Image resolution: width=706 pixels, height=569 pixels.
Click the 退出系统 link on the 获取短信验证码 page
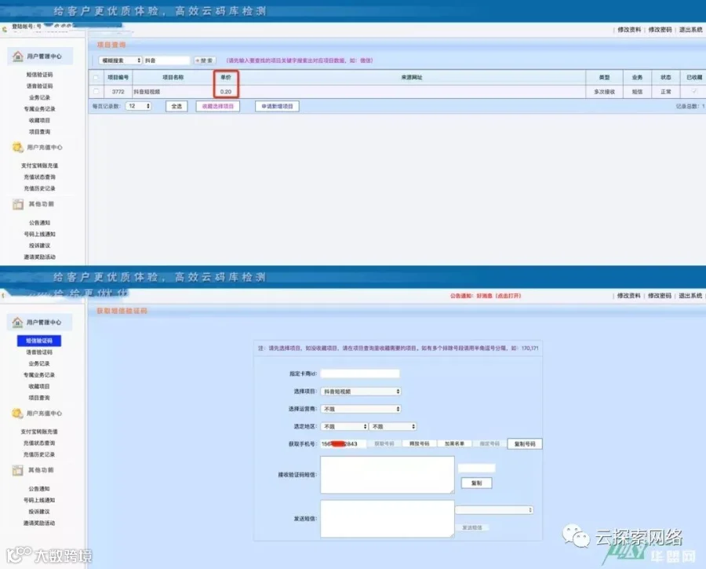690,296
